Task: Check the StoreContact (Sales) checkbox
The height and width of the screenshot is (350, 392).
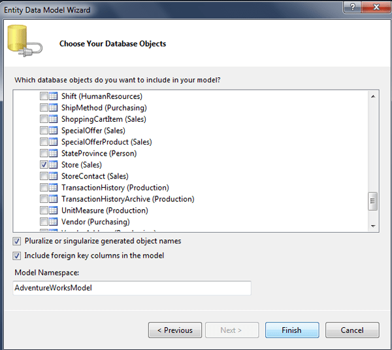Action: click(44, 176)
